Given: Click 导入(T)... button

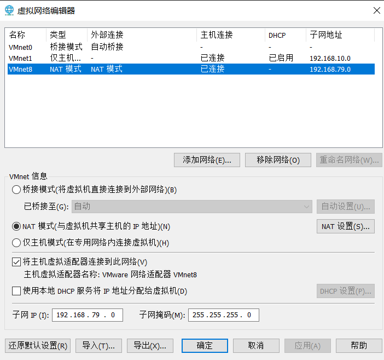Looking at the screenshot, I should pyautogui.click(x=98, y=346).
